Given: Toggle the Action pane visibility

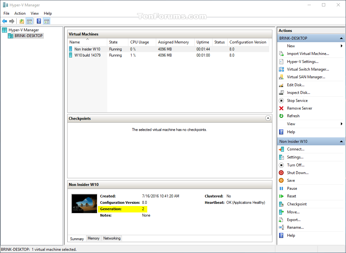Looking at the screenshot, I should (x=47, y=21).
